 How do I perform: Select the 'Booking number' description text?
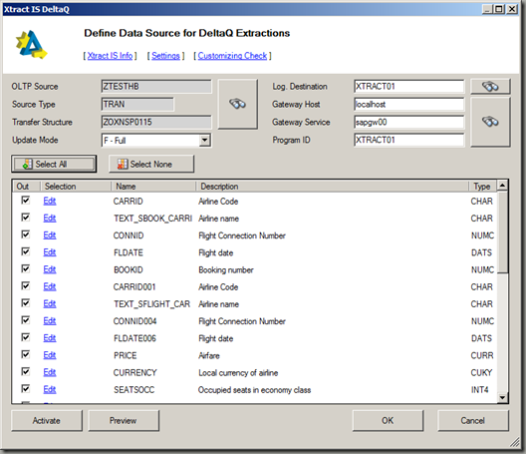point(226,269)
